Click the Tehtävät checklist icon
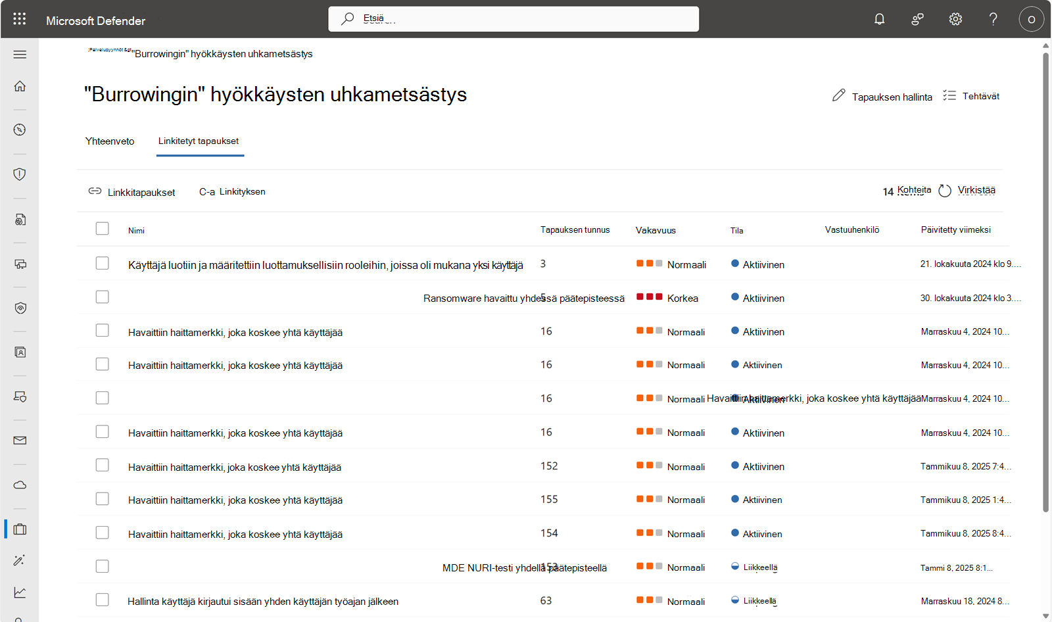 [x=949, y=95]
